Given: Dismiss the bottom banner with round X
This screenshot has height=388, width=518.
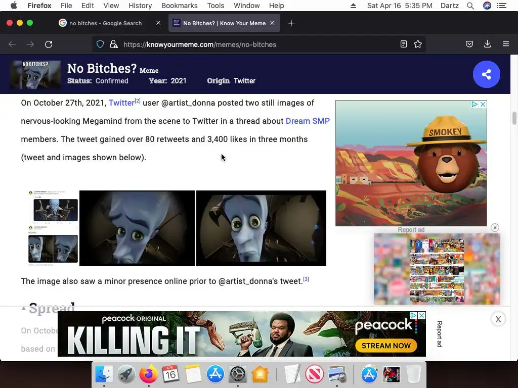Looking at the screenshot, I should pyautogui.click(x=498, y=319).
